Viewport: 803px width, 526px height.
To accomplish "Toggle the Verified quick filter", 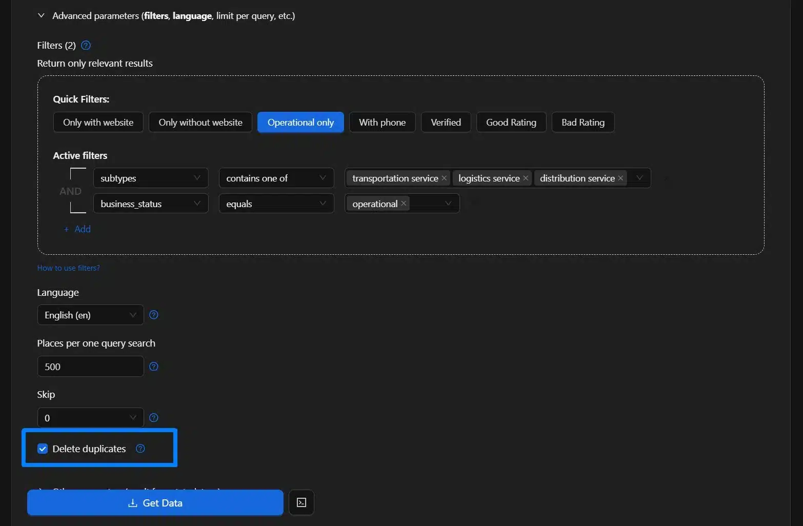I will coord(446,123).
